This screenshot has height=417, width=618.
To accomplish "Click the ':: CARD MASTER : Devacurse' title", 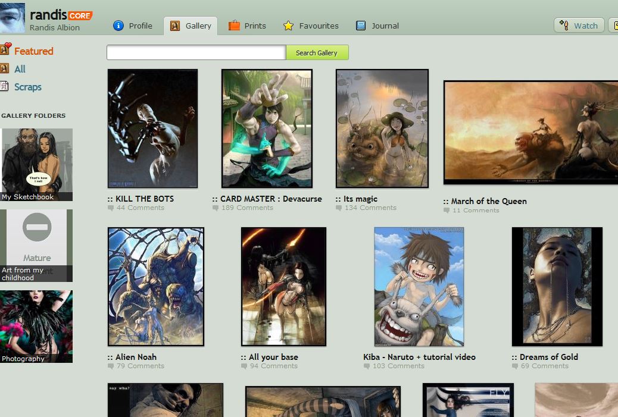I will (x=267, y=199).
